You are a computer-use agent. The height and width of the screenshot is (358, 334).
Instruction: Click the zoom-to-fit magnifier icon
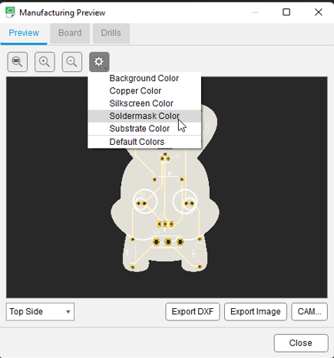(x=18, y=62)
